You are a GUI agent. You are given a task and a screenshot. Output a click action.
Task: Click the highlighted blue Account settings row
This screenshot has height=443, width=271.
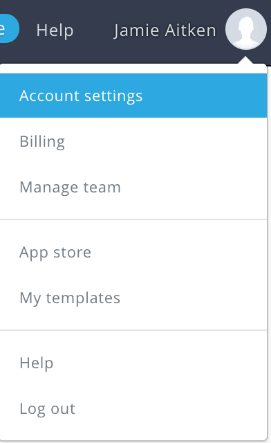133,96
